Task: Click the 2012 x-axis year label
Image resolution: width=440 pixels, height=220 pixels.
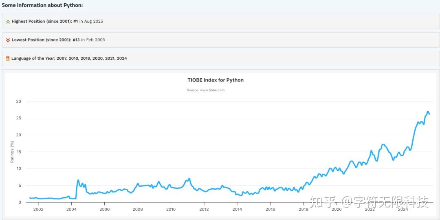Action: coord(204,209)
